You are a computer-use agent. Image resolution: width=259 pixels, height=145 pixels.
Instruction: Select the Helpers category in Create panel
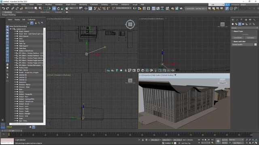(246, 24)
